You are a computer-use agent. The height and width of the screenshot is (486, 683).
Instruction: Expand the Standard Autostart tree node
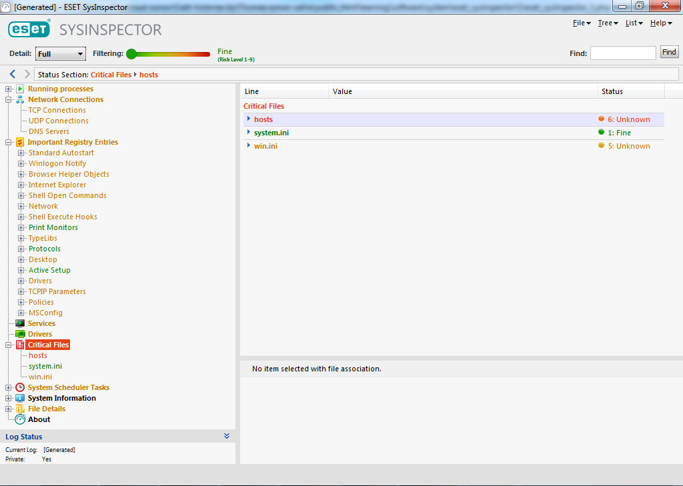pos(21,153)
